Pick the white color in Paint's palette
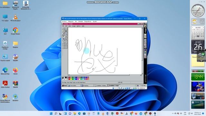206x116 pixels. pyautogui.click(x=66, y=79)
